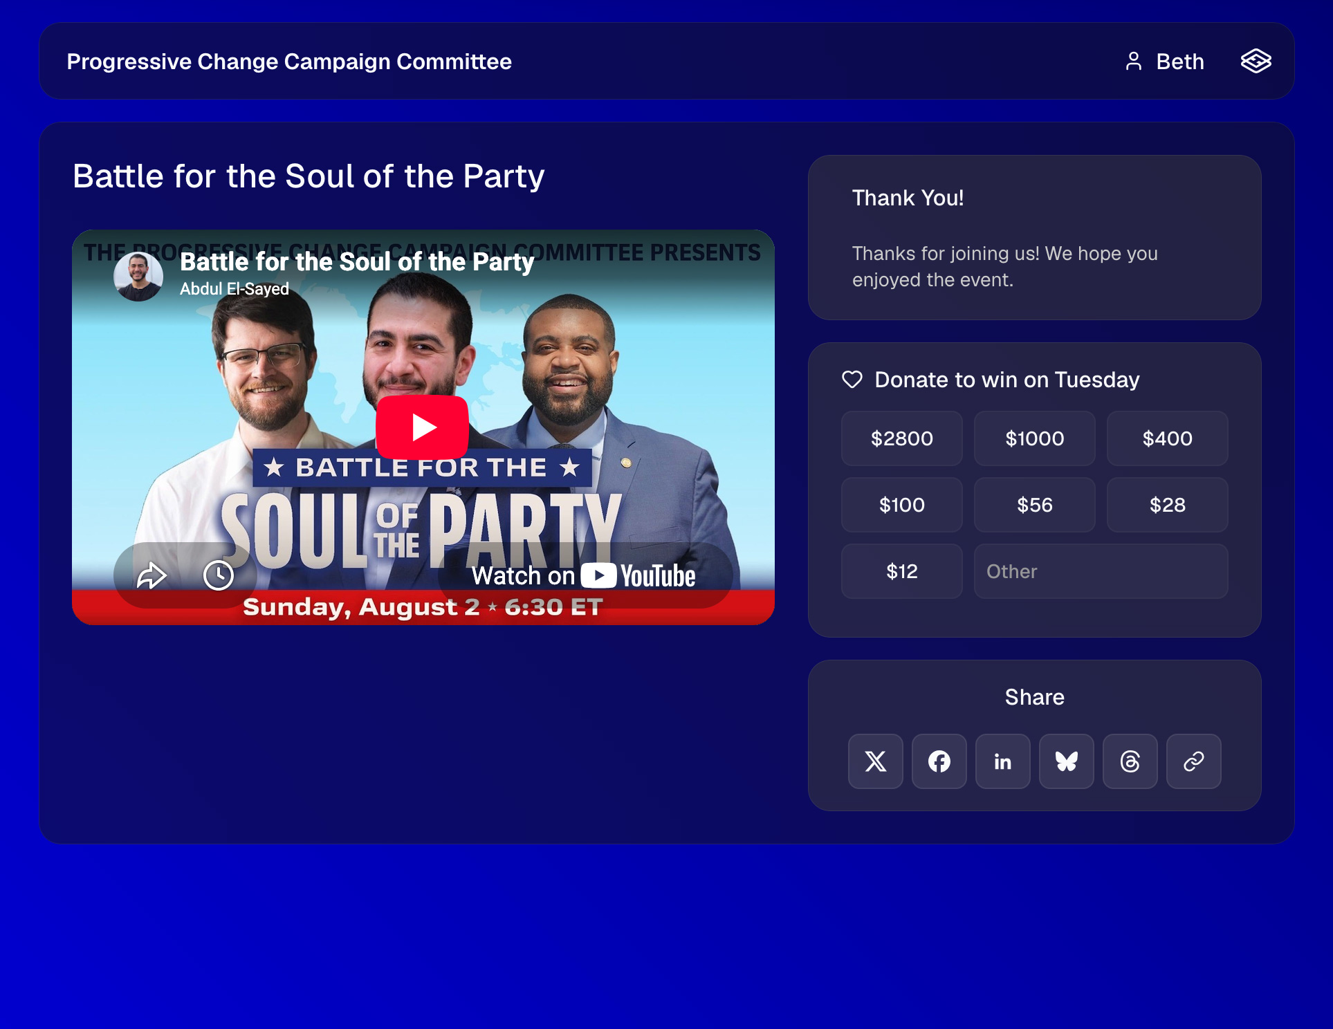This screenshot has height=1029, width=1333.
Task: Click the Donate to win on Tuesday text
Action: 1007,380
